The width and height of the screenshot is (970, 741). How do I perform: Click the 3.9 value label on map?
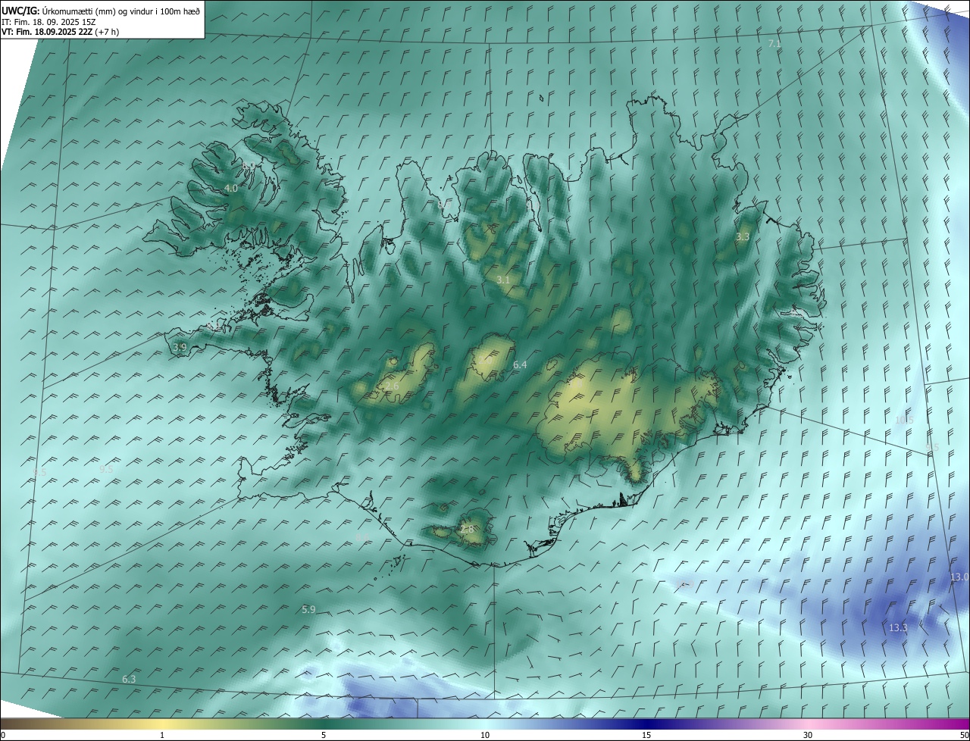pyautogui.click(x=180, y=347)
